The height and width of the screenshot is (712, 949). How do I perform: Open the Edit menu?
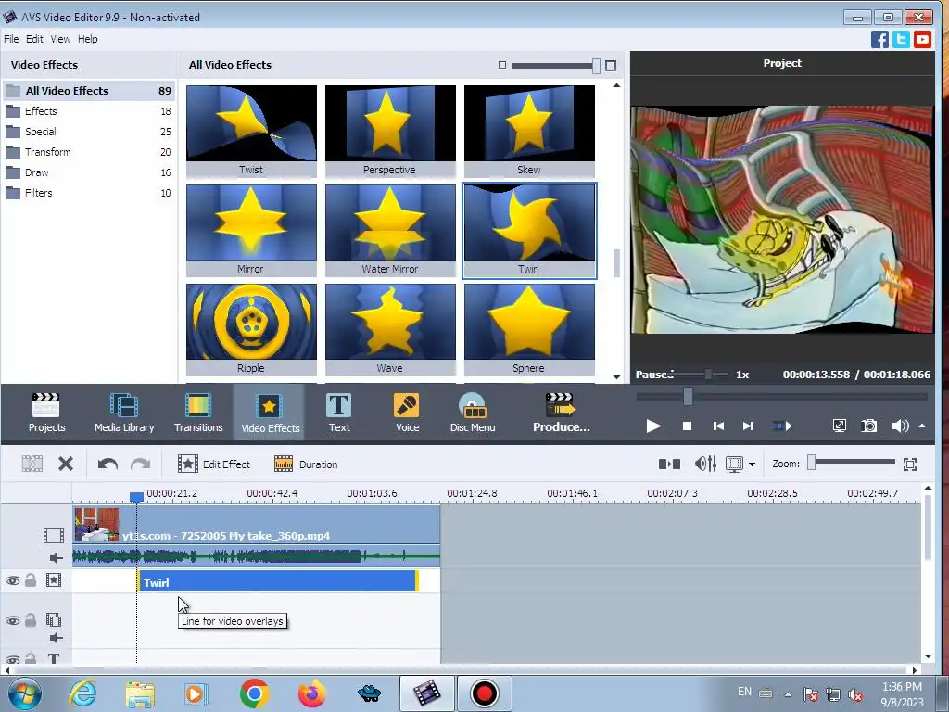tap(34, 39)
